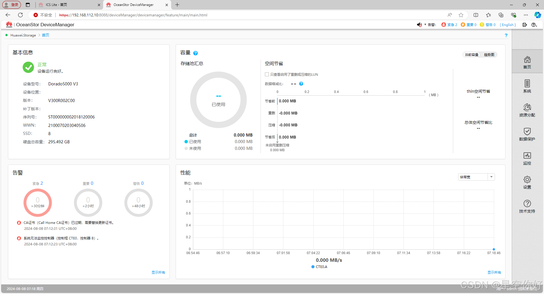Click the read aloud icon in address bar
This screenshot has height=294, width=544.
point(450,15)
